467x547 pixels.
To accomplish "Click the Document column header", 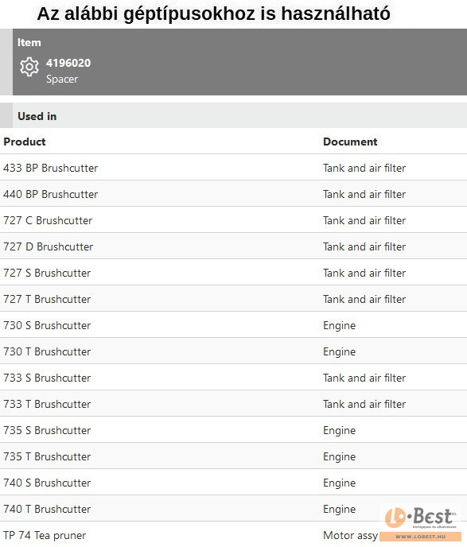I will pyautogui.click(x=350, y=142).
